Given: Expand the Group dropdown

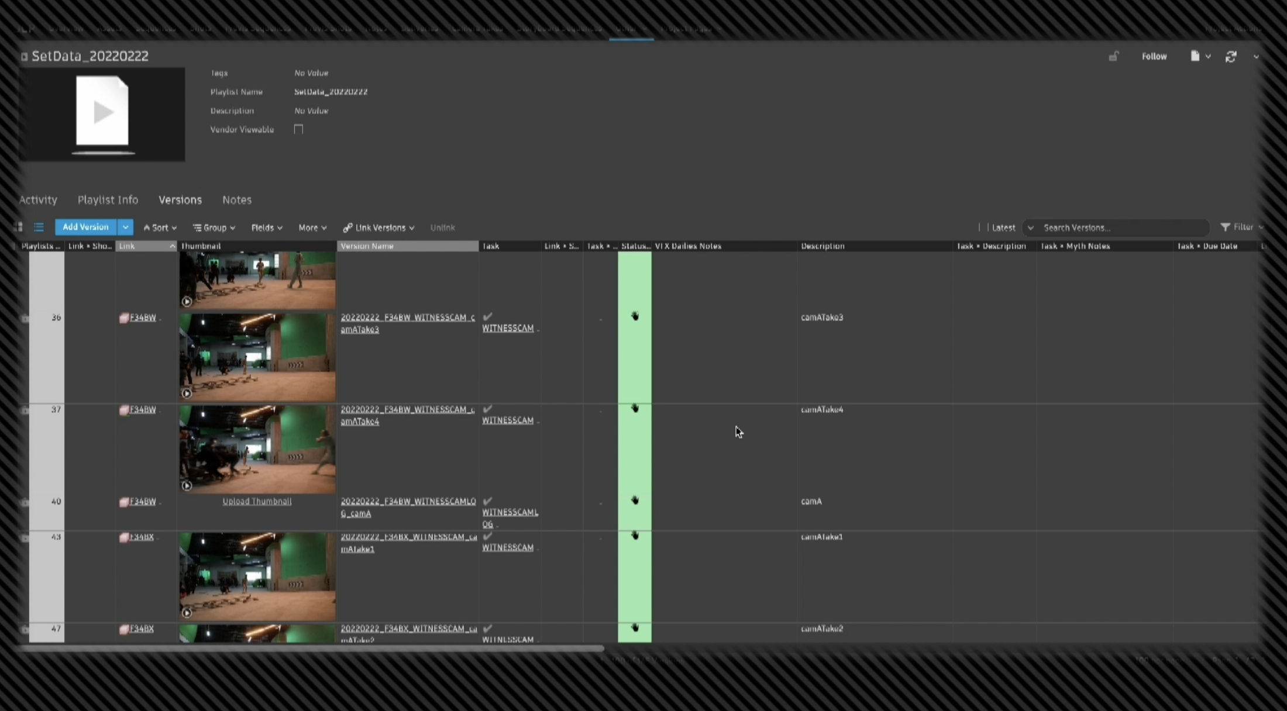Looking at the screenshot, I should [214, 228].
